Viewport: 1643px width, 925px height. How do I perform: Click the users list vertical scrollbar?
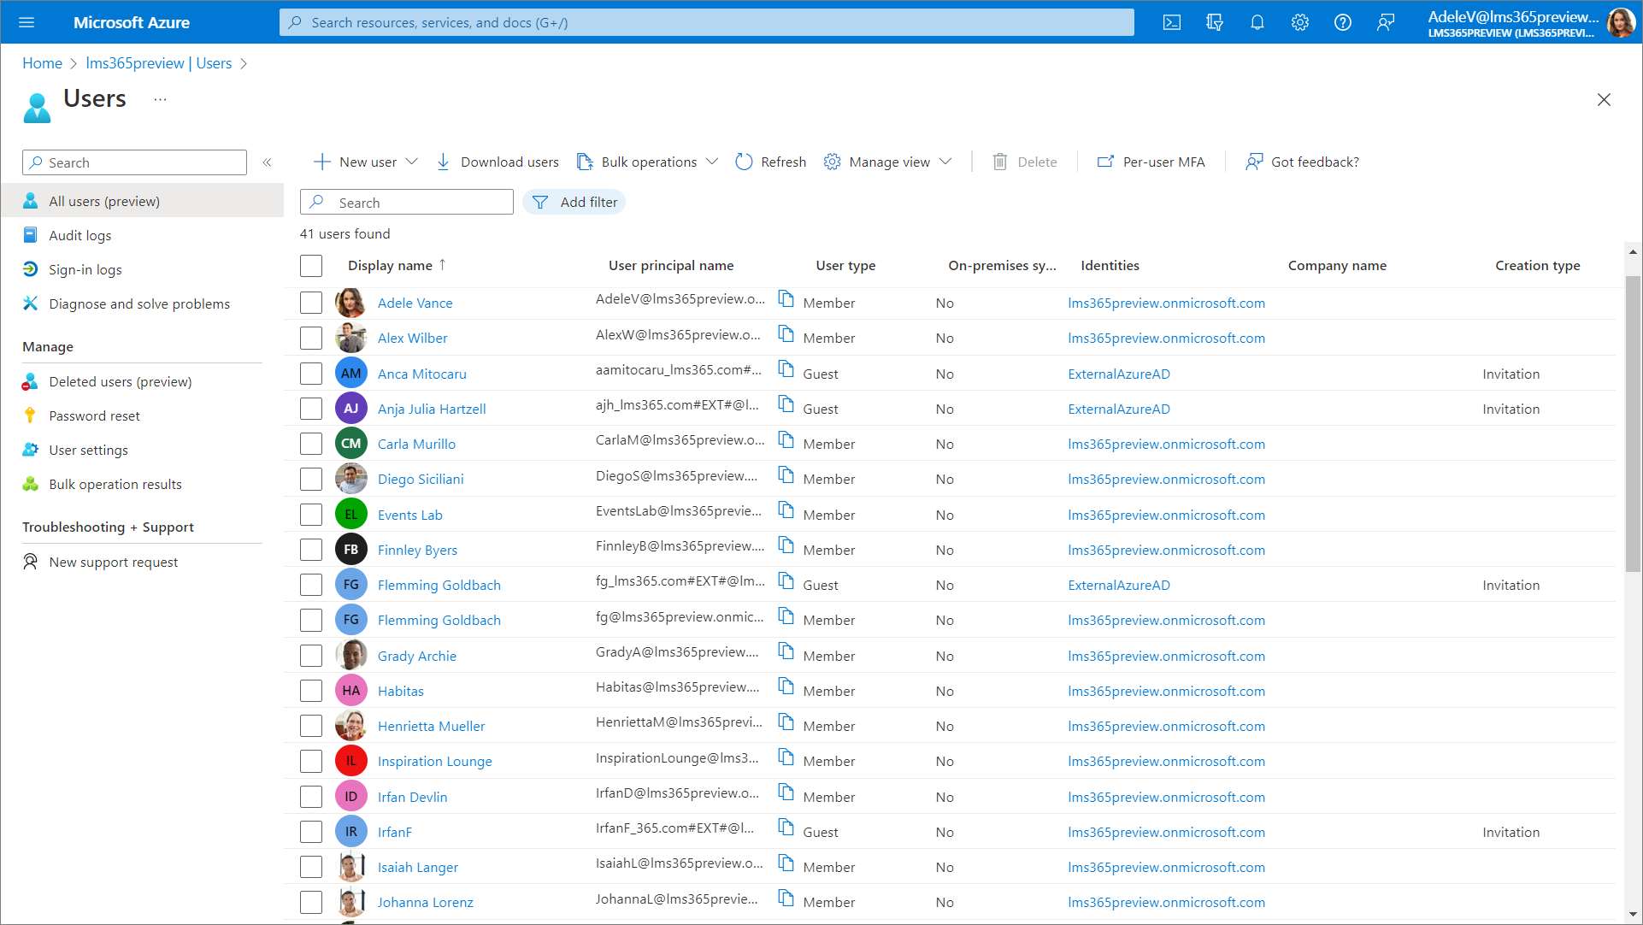click(1633, 424)
